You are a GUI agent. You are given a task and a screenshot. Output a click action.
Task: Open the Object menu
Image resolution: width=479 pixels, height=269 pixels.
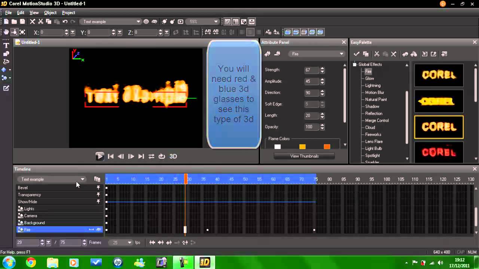tap(50, 13)
